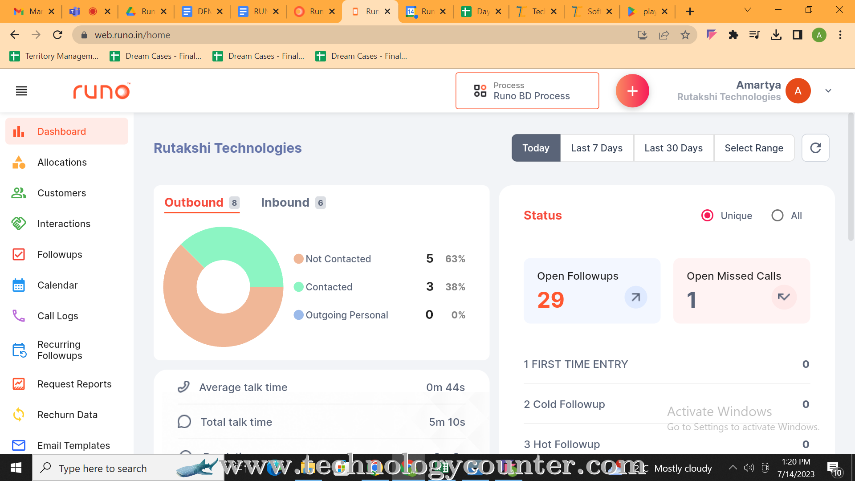Click the Open Missed Calls card

741,291
